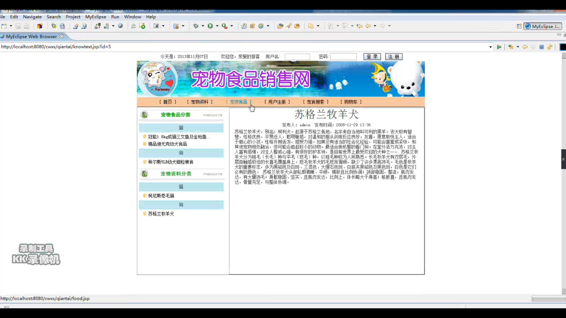
Task: Click the Last Edit Location arrow icon
Action: coord(359,26)
